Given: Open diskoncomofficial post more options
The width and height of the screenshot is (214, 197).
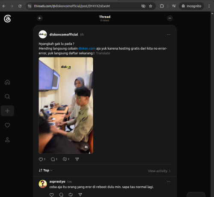Looking at the screenshot, I should (169, 35).
